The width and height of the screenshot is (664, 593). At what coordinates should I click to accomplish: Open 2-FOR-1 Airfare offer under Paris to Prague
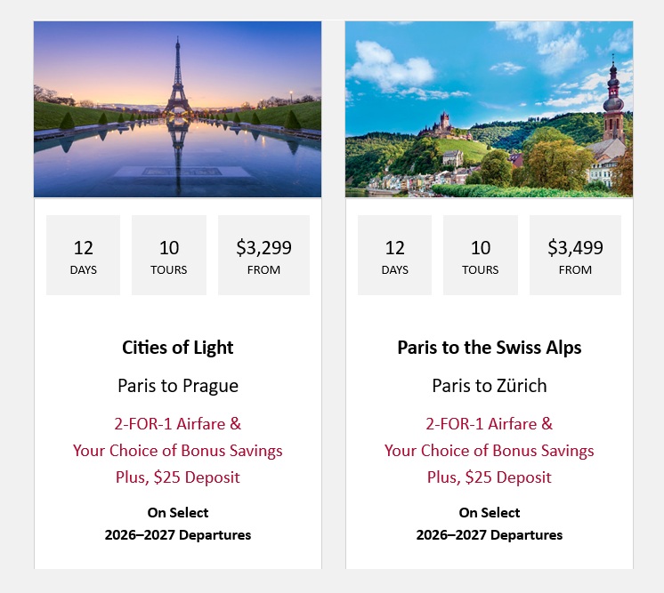(x=177, y=424)
